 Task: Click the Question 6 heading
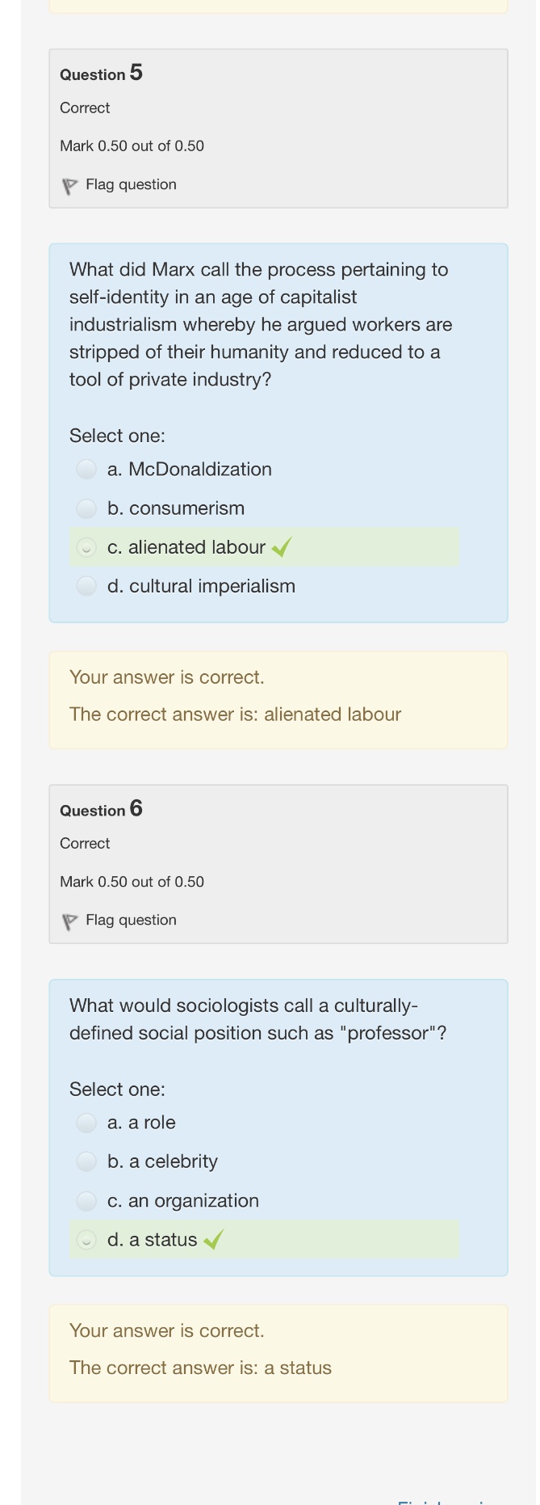[101, 809]
